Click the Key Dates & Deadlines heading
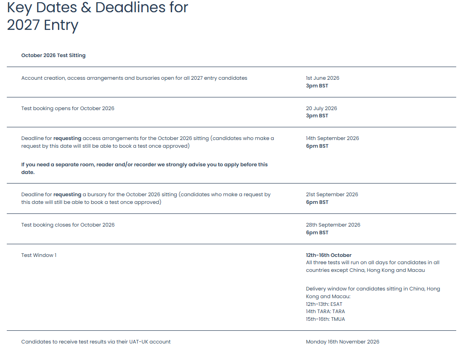 point(97,16)
